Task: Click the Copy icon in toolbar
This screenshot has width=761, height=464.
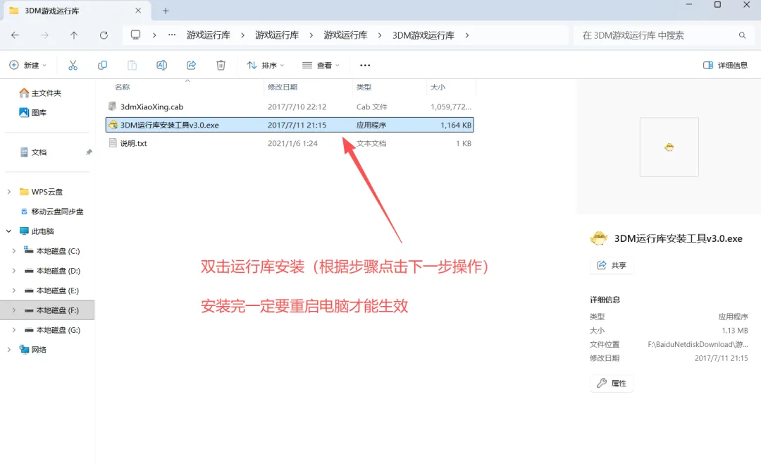Action: (102, 65)
